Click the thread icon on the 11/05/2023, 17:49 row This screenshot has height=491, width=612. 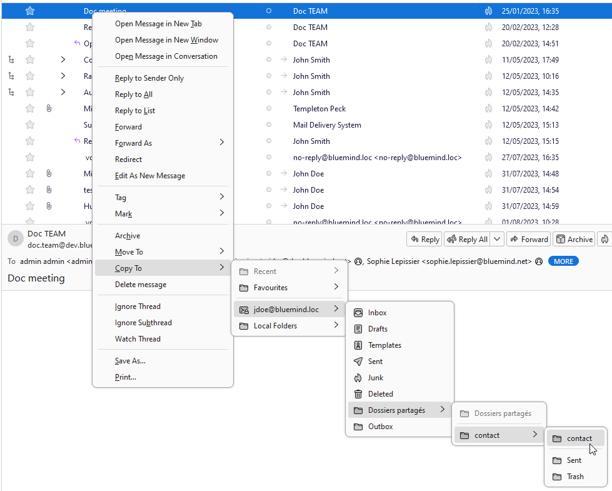(x=11, y=60)
